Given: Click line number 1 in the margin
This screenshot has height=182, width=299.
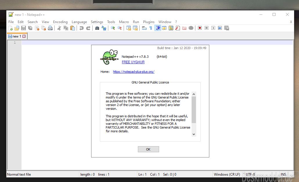Looking at the screenshot, I should tap(15, 42).
